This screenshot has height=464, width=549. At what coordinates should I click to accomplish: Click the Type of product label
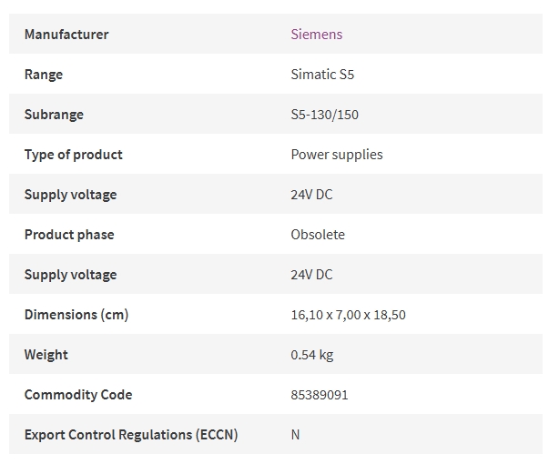click(x=74, y=155)
